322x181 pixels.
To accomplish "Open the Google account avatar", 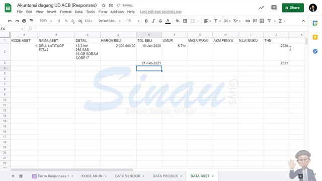I will (x=313, y=8).
